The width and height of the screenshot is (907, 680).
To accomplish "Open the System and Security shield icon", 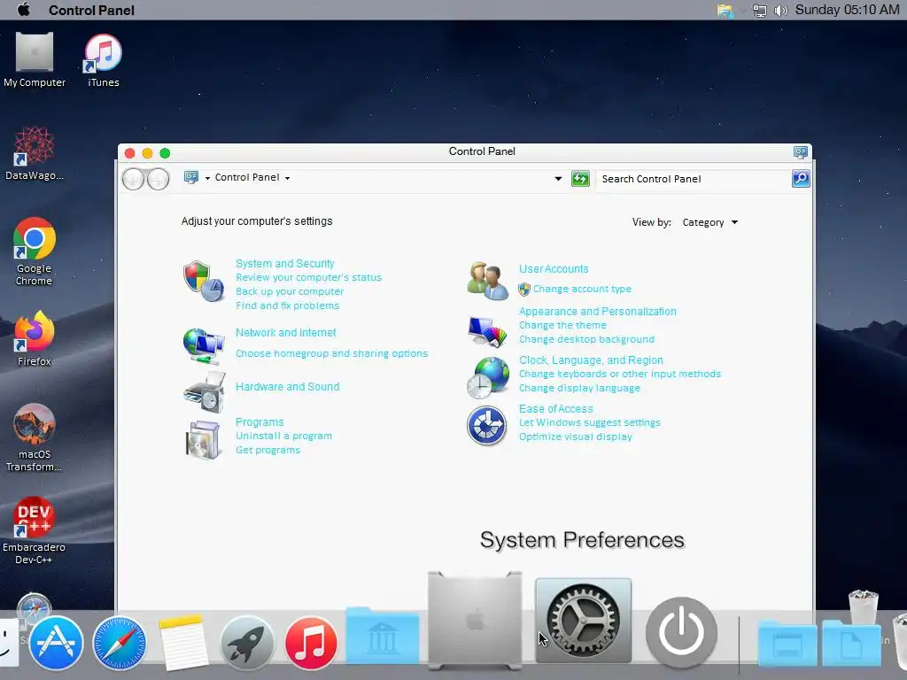I will [204, 281].
